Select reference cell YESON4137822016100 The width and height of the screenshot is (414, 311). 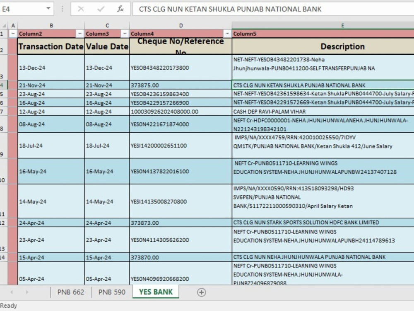click(181, 171)
